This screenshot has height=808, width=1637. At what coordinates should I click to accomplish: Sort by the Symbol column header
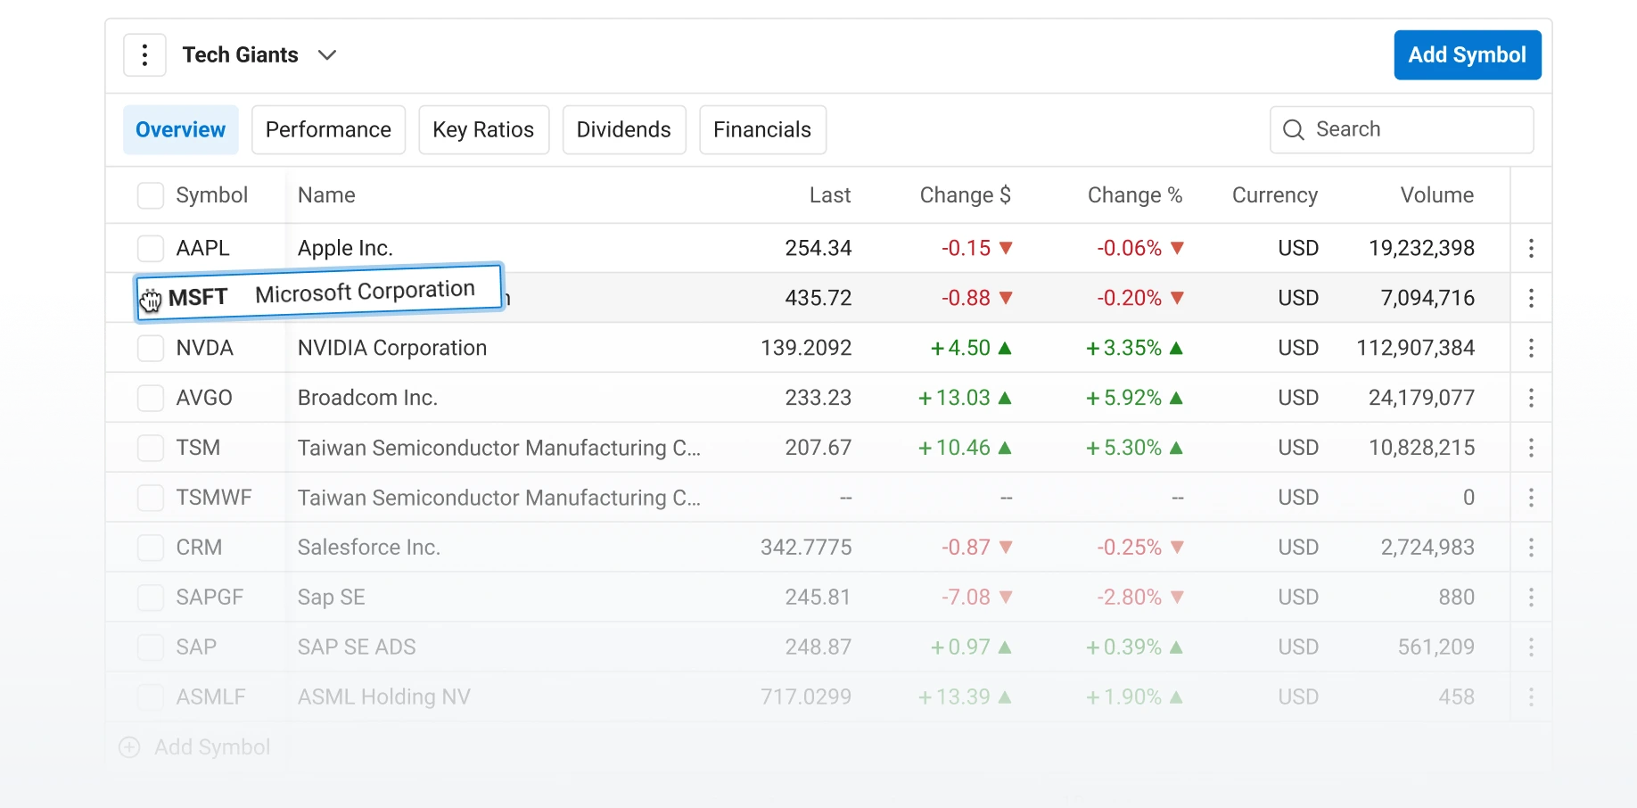(x=212, y=195)
